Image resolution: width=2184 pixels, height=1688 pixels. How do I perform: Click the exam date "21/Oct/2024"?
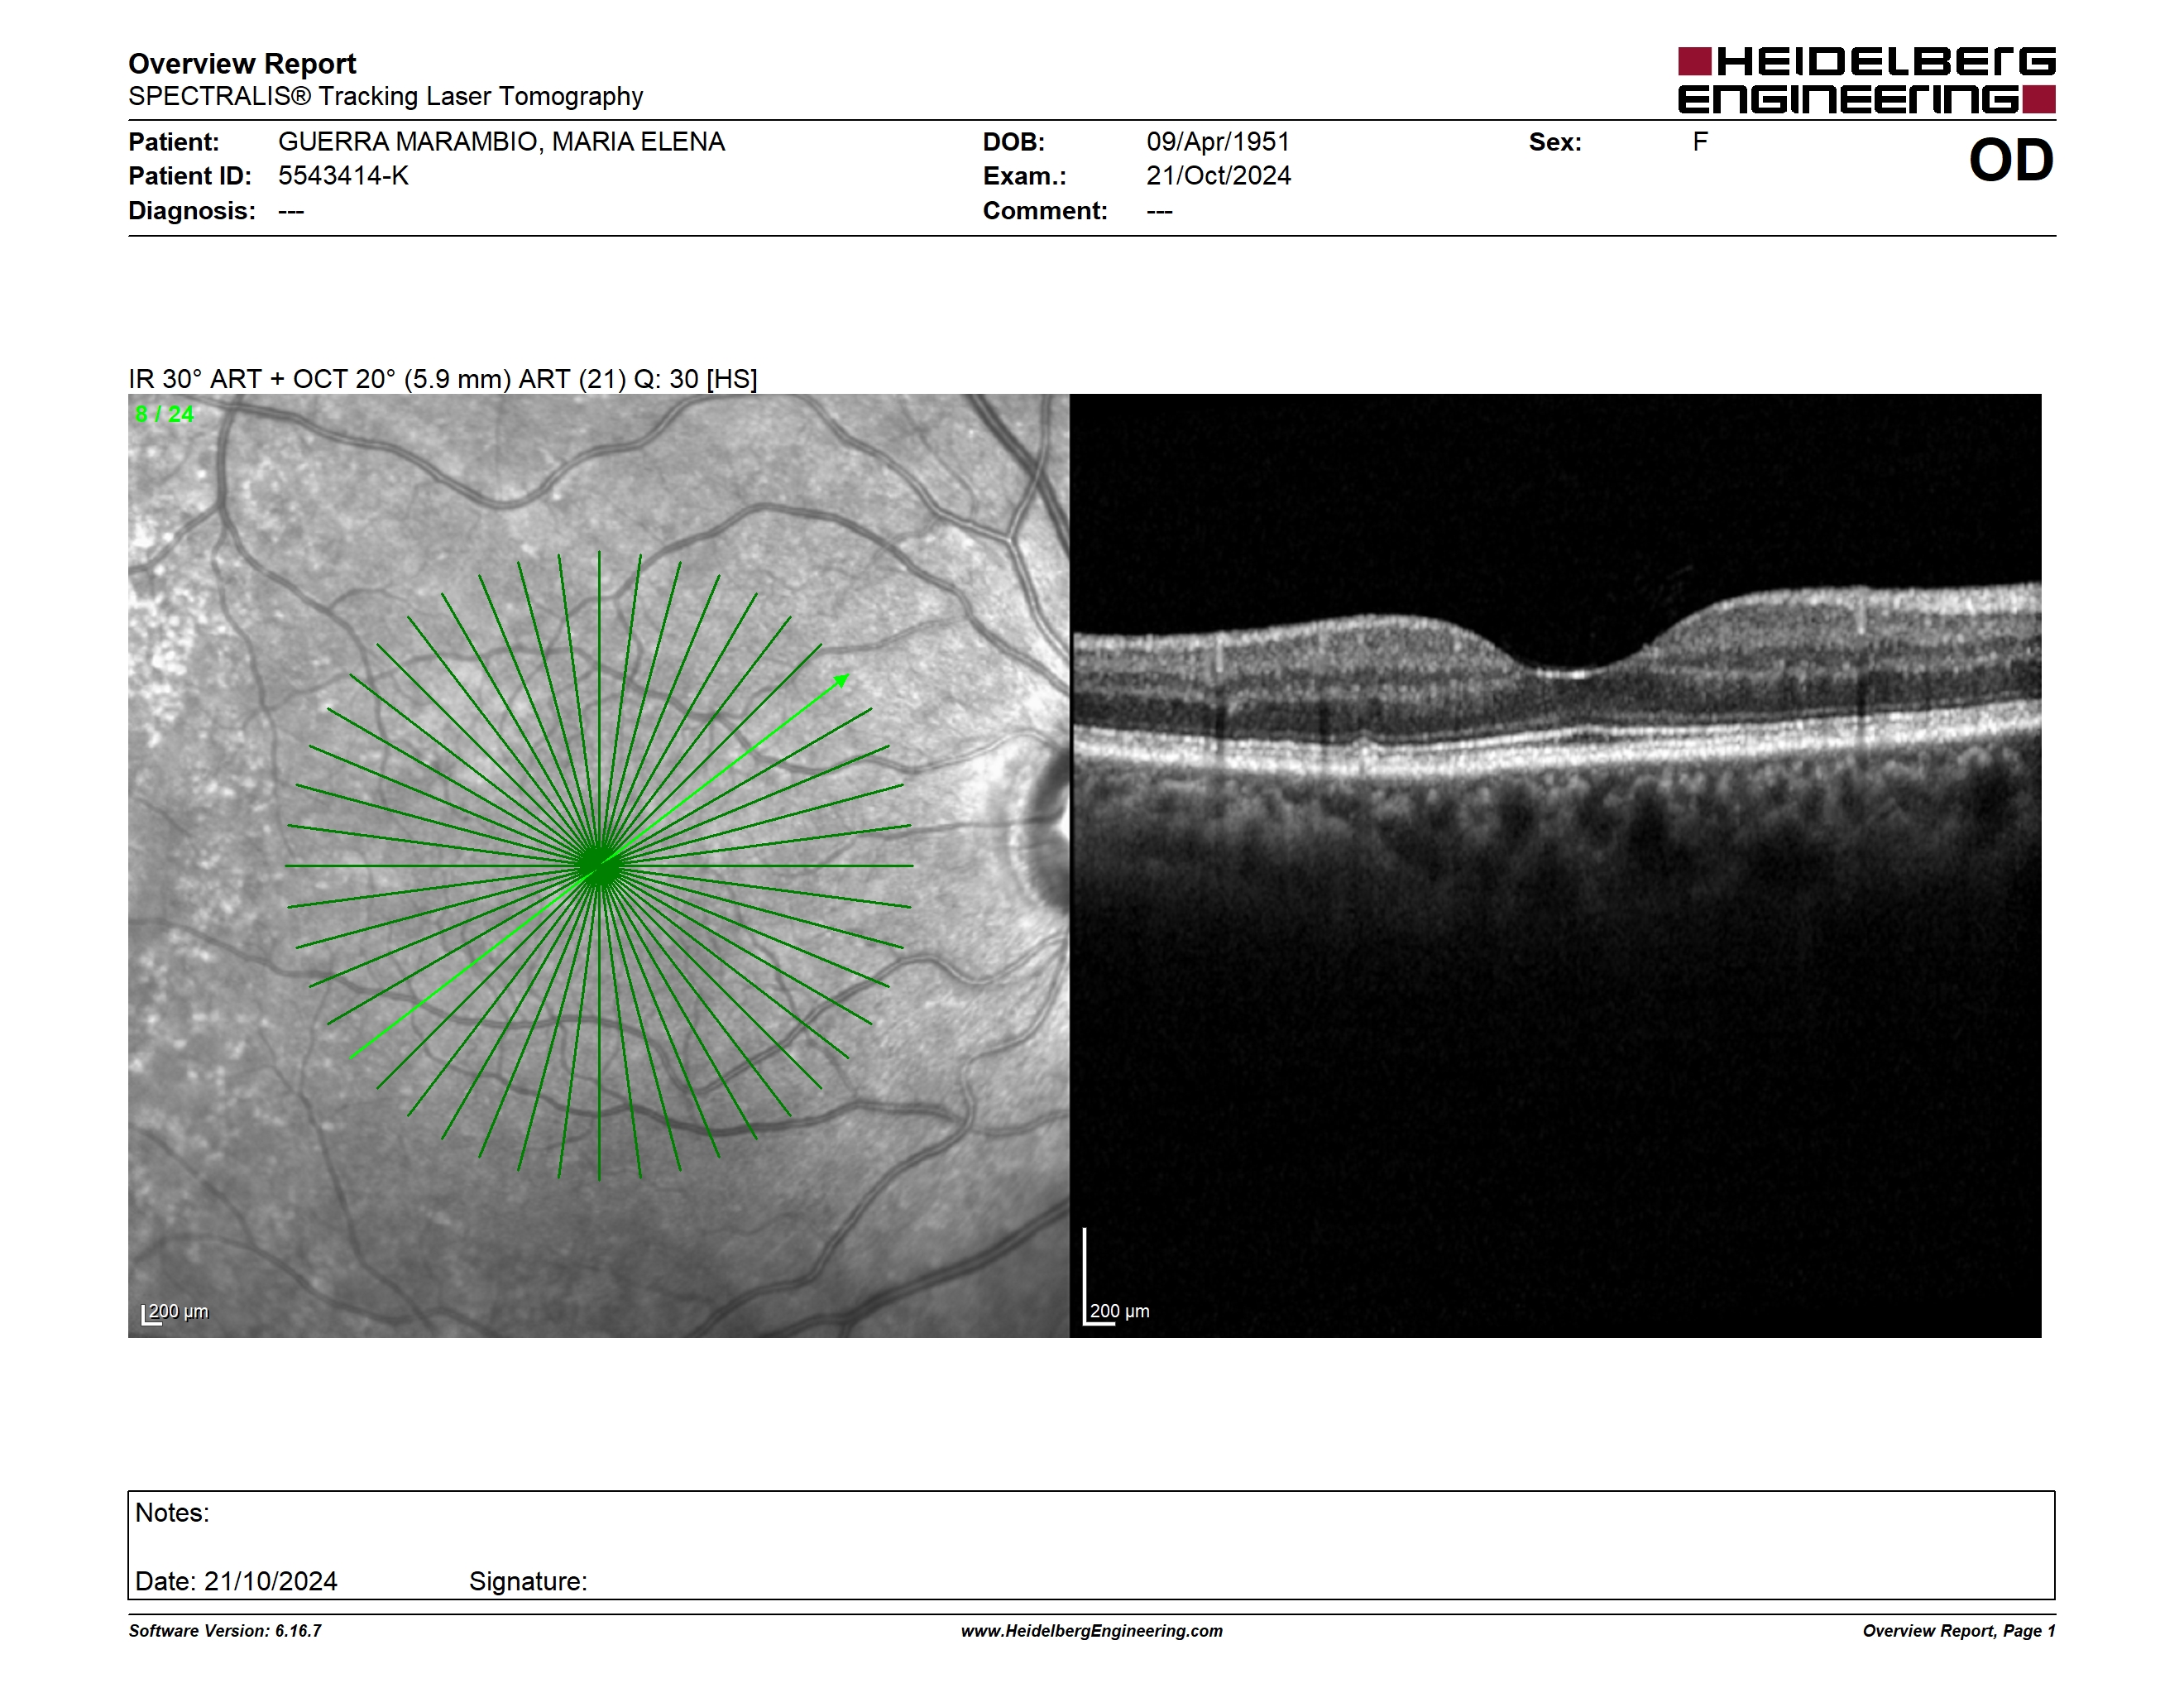tap(1218, 176)
